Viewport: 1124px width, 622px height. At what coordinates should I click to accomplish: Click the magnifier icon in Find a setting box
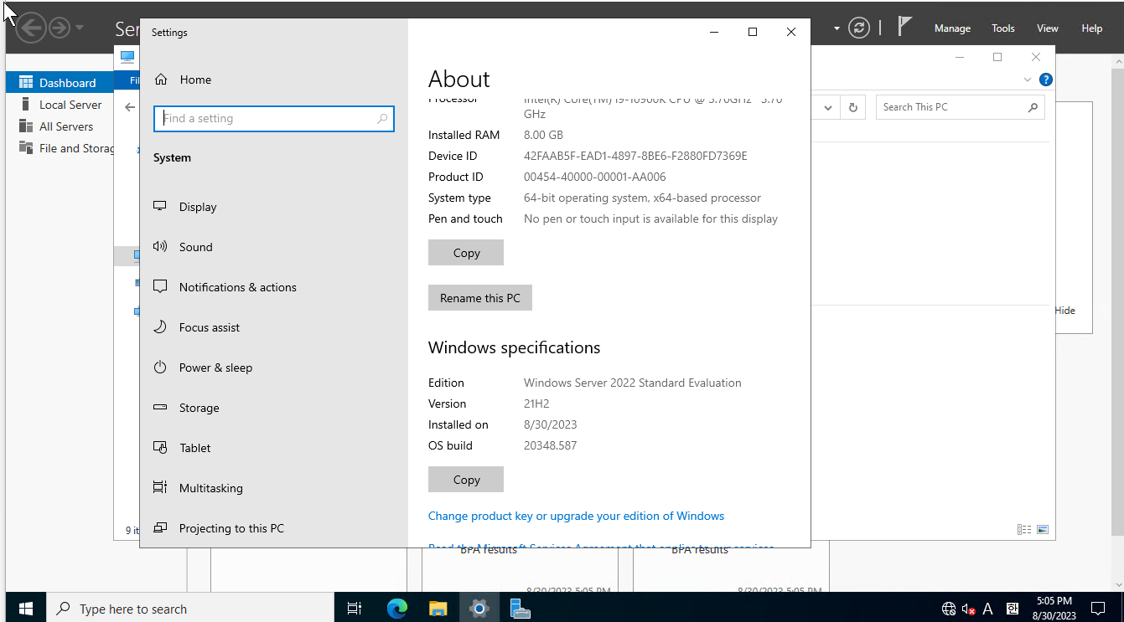[382, 119]
